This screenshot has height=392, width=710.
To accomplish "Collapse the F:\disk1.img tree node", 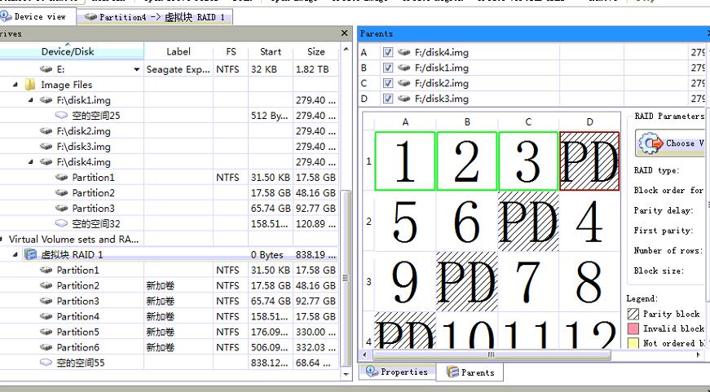I will (x=32, y=100).
